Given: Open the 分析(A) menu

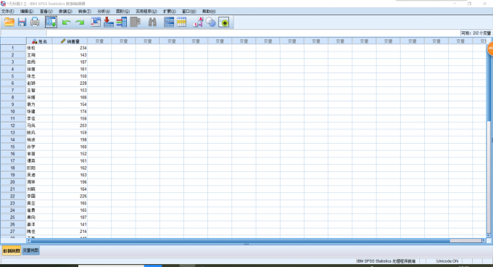Looking at the screenshot, I should (104, 12).
